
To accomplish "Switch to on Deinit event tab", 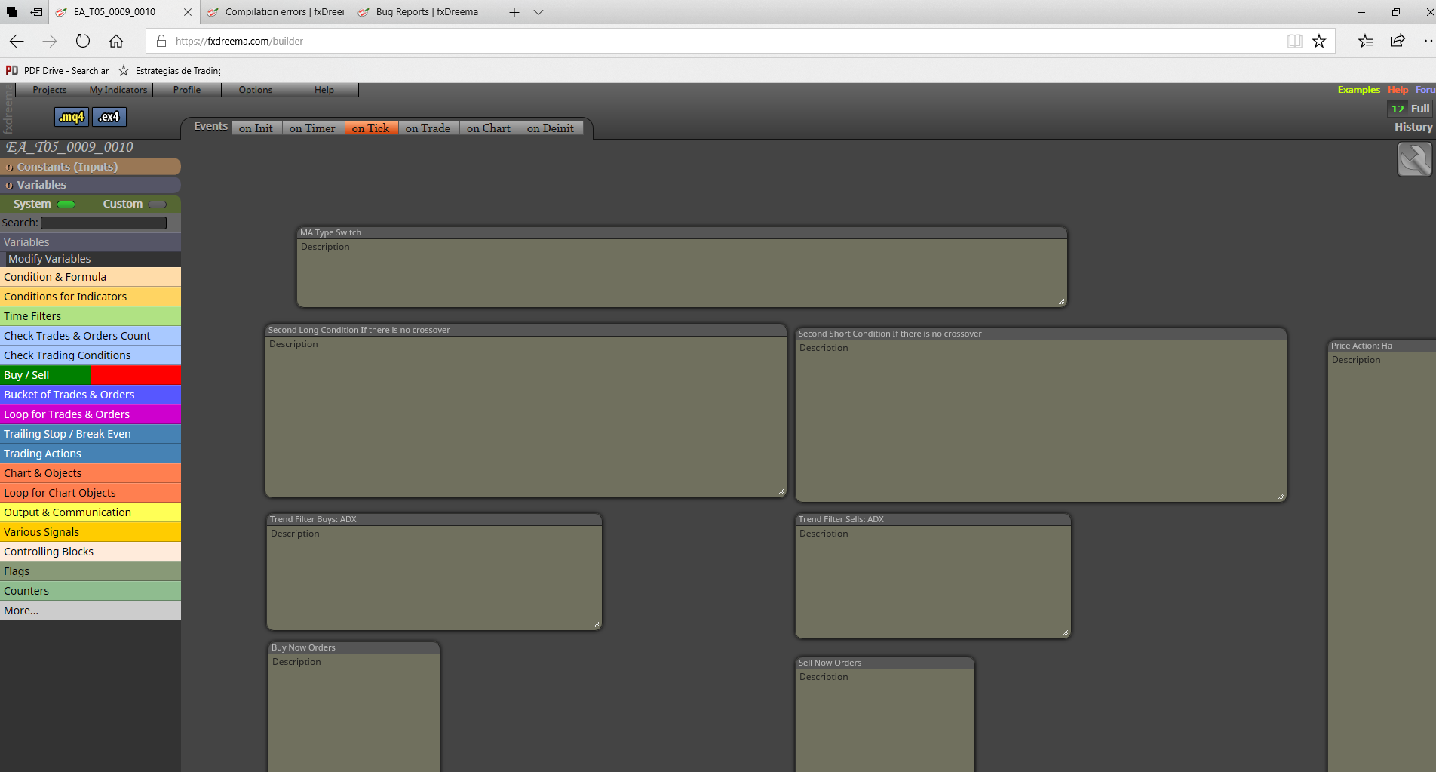I will pyautogui.click(x=551, y=128).
